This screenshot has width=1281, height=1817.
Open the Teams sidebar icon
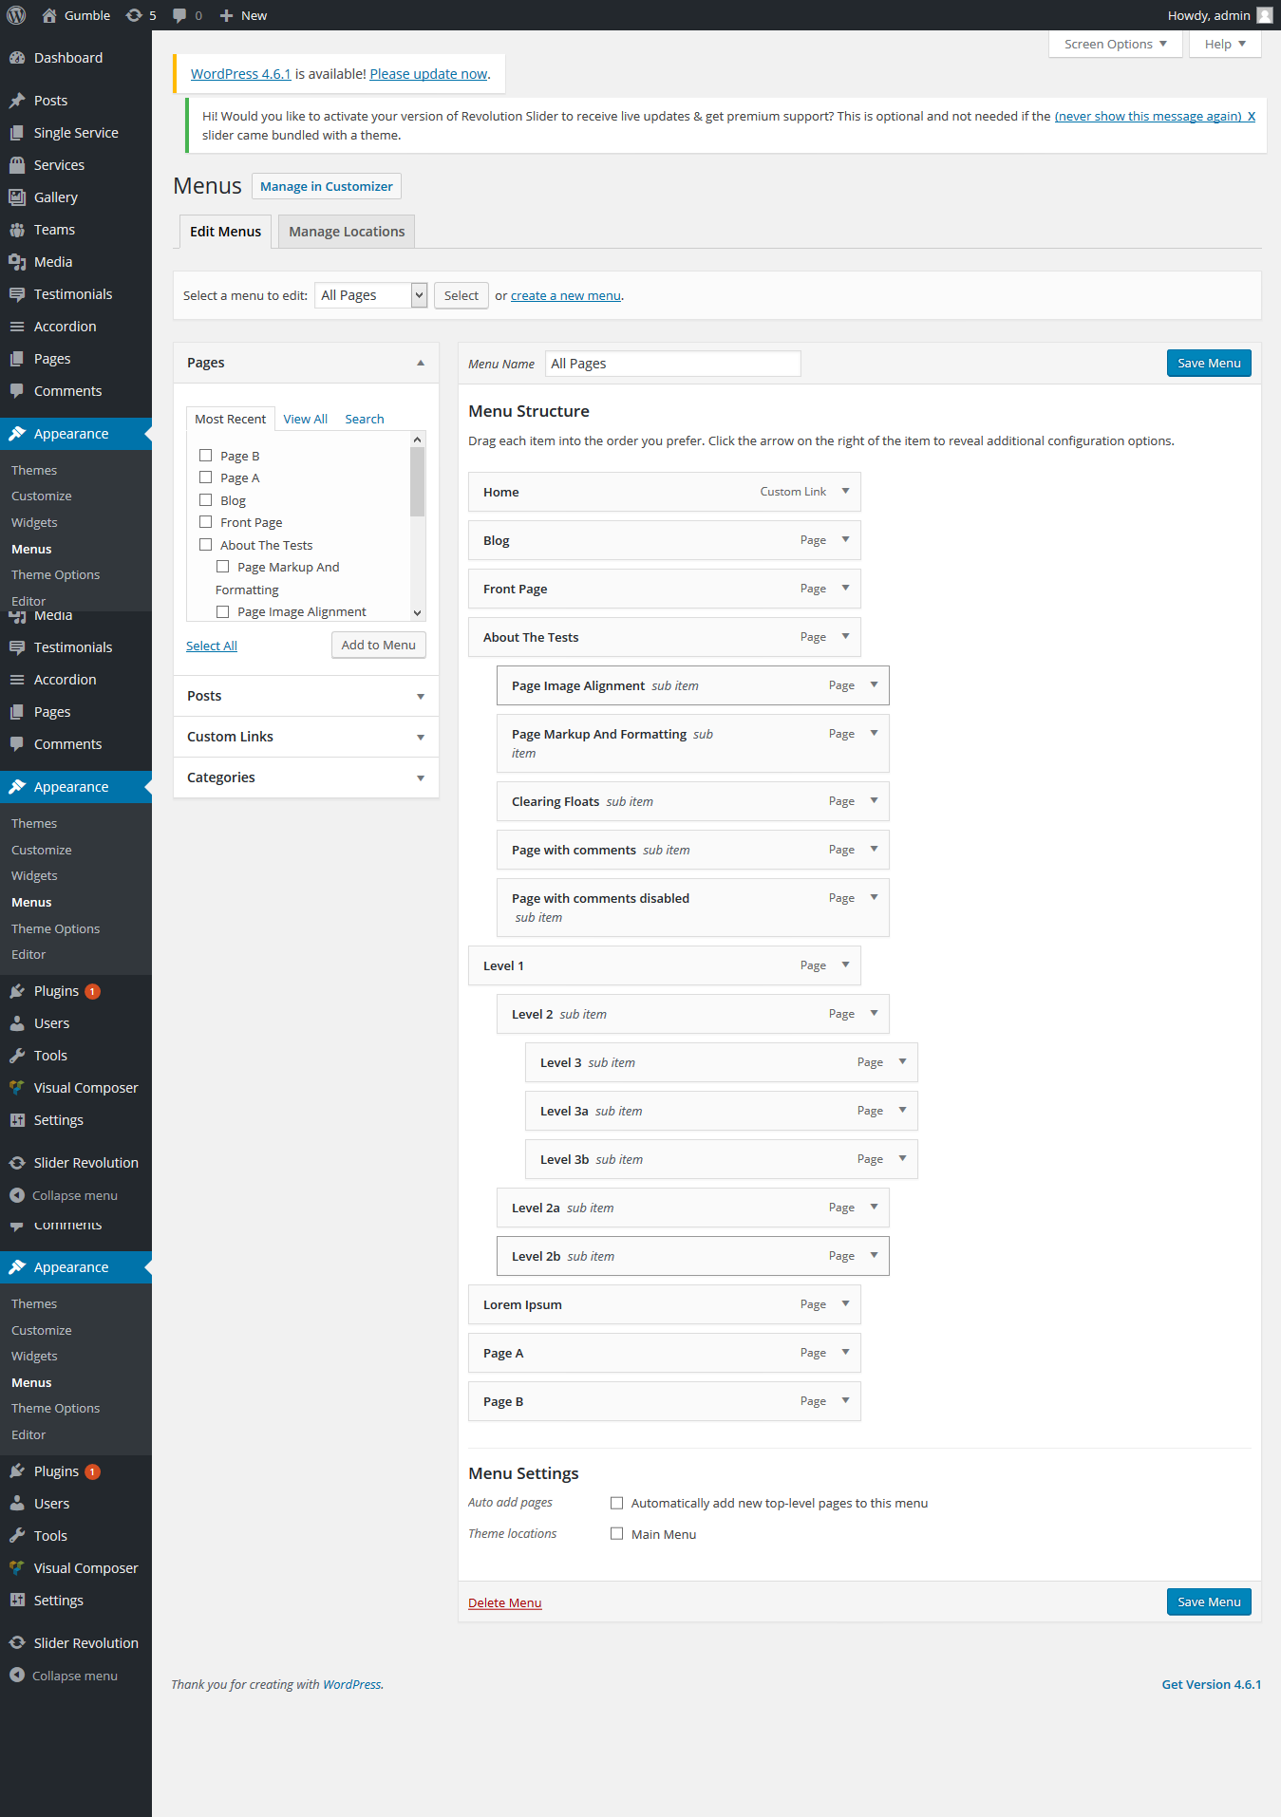click(17, 230)
